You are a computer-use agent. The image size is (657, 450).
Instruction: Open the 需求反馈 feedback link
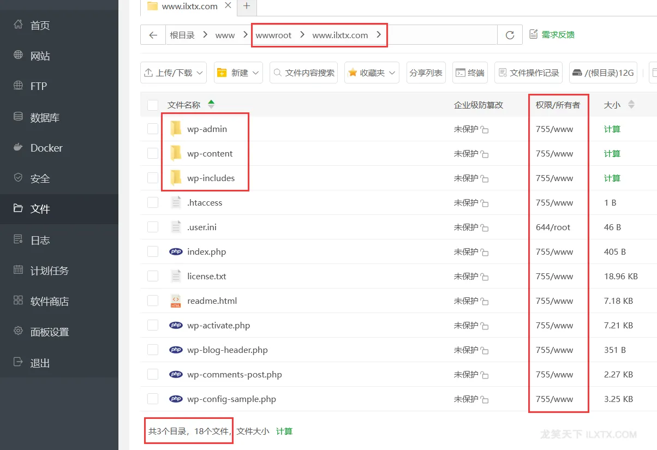(552, 35)
